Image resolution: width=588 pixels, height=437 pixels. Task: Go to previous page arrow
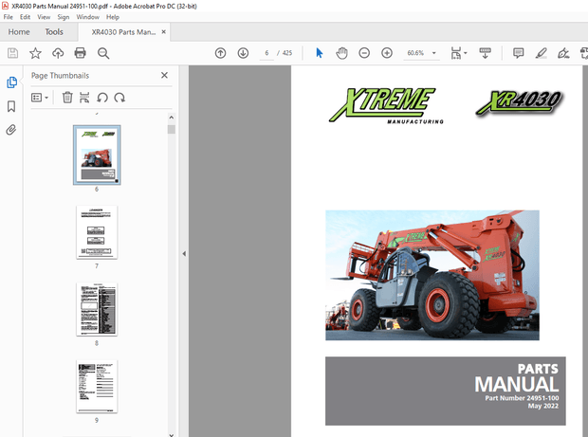[x=220, y=53]
